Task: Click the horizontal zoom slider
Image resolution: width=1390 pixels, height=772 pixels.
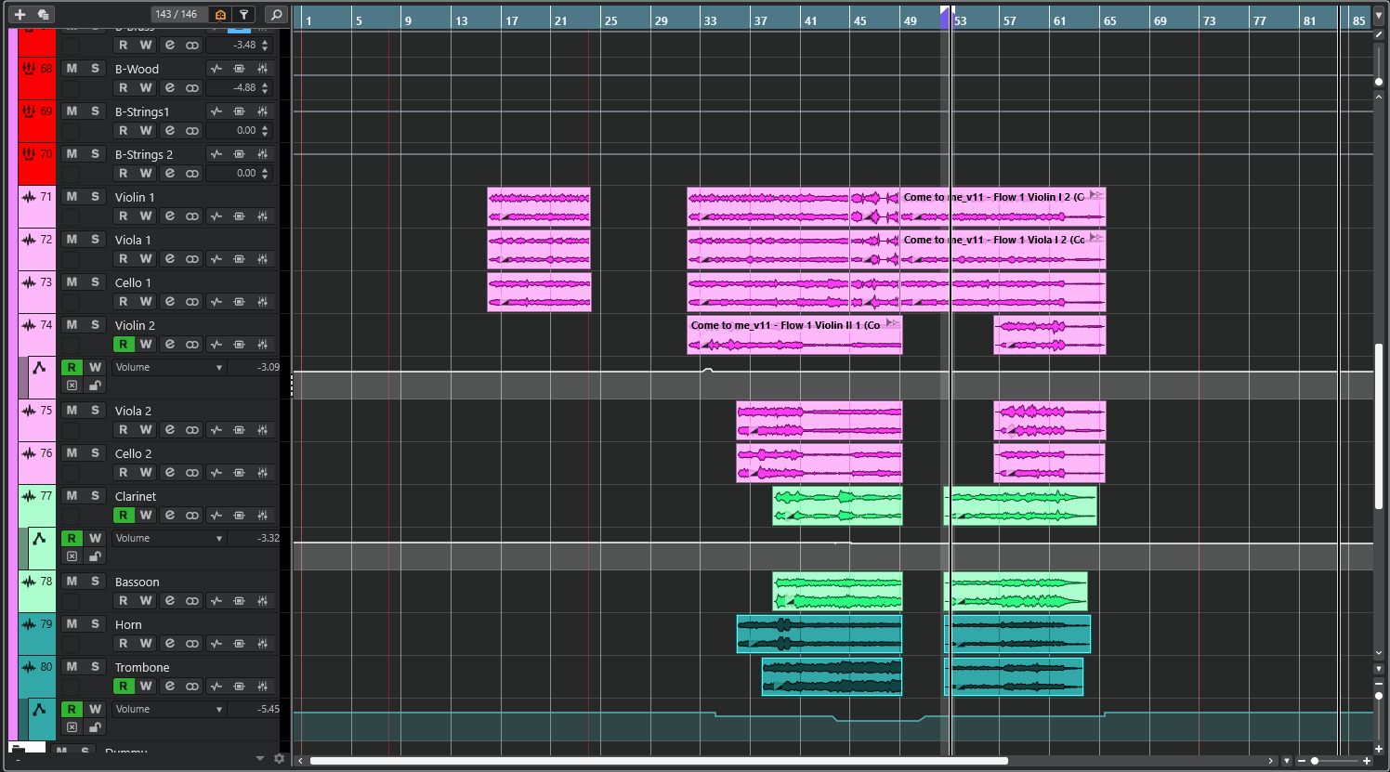Action: click(1315, 761)
